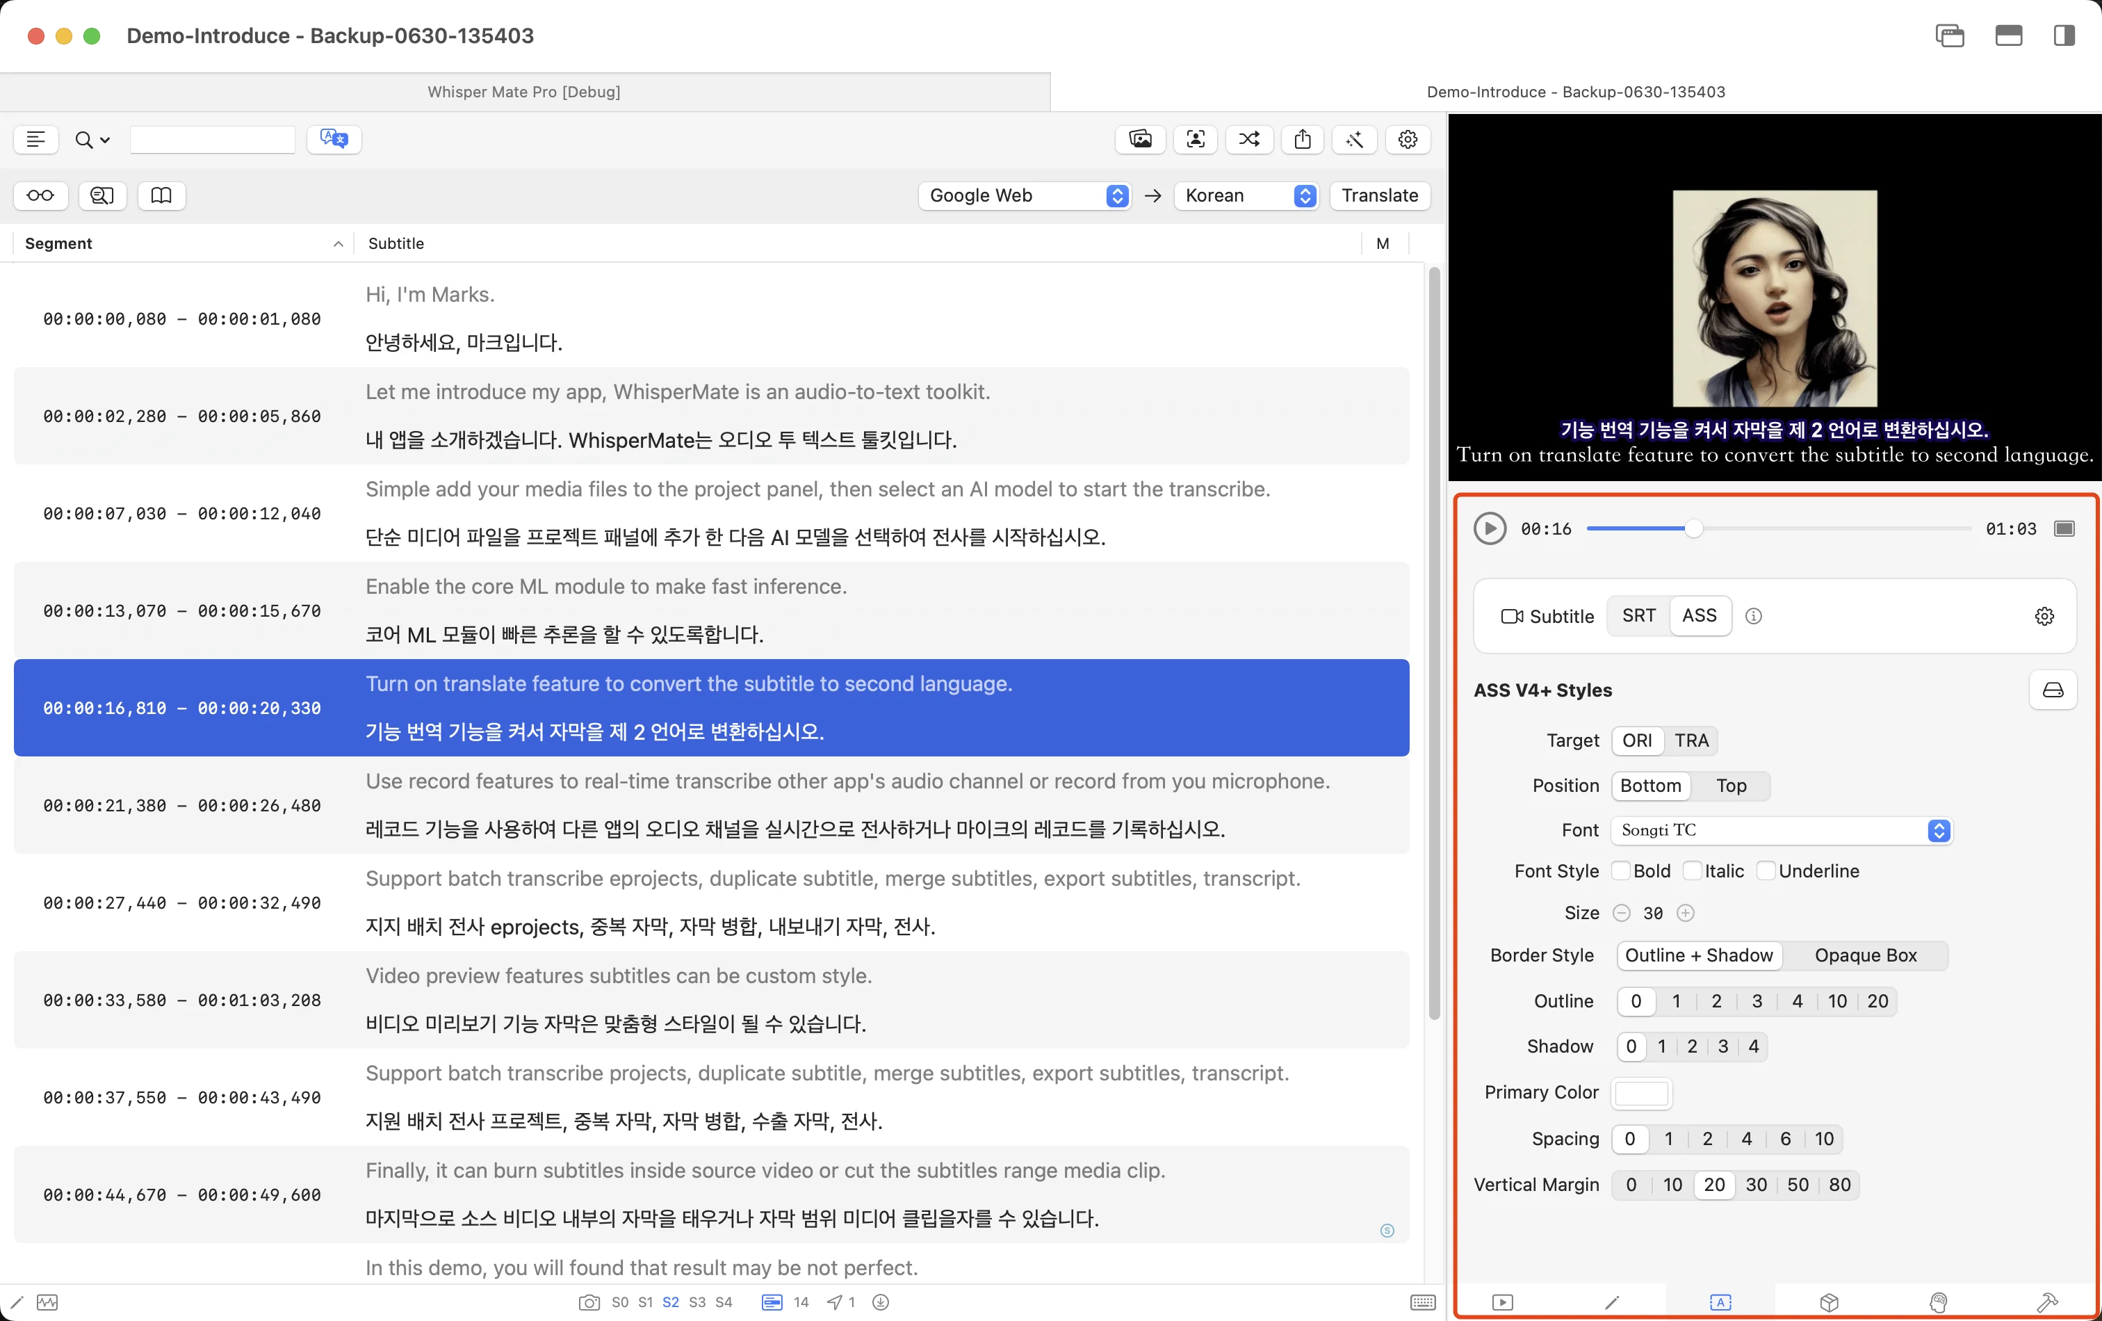Click the ASS styles preset tray icon
The image size is (2102, 1321).
click(2053, 690)
